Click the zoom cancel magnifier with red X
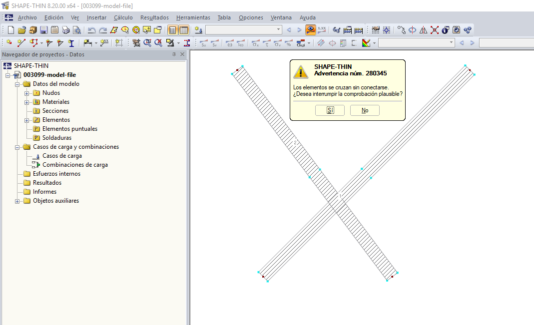The height and width of the screenshot is (325, 534). tap(158, 43)
